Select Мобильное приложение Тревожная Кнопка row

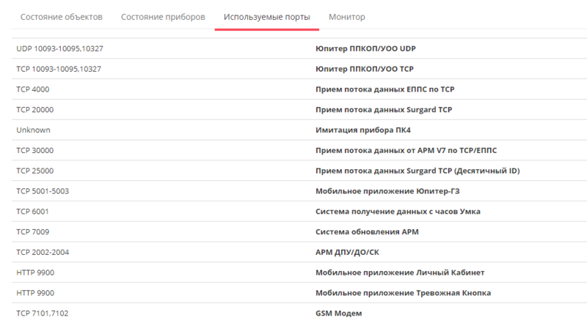[299, 293]
